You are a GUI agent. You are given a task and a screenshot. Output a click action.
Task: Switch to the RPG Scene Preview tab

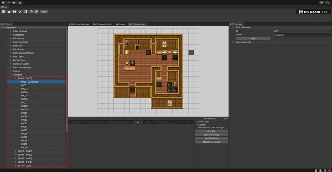pyautogui.click(x=79, y=24)
